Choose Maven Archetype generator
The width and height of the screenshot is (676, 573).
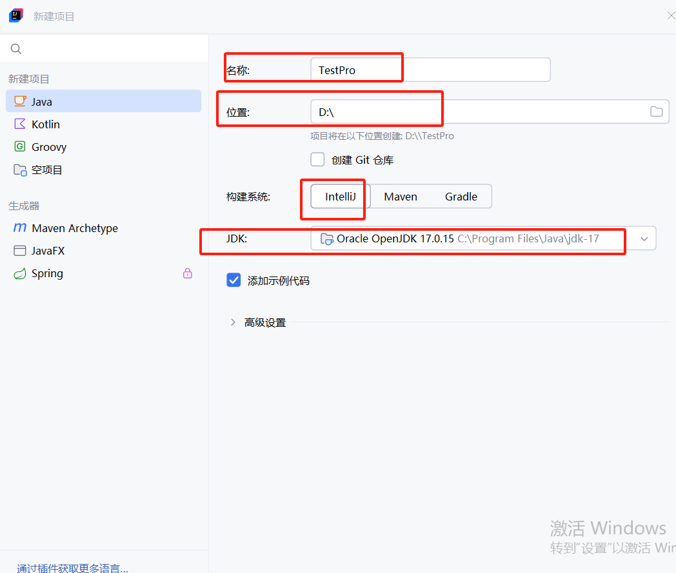103,228
